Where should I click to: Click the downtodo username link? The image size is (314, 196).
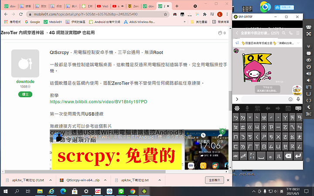(25, 81)
